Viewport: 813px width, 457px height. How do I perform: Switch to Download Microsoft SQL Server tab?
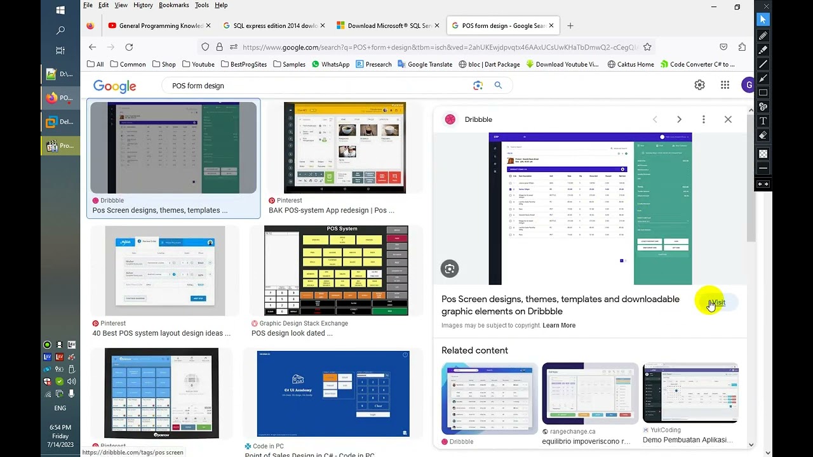[x=388, y=26]
